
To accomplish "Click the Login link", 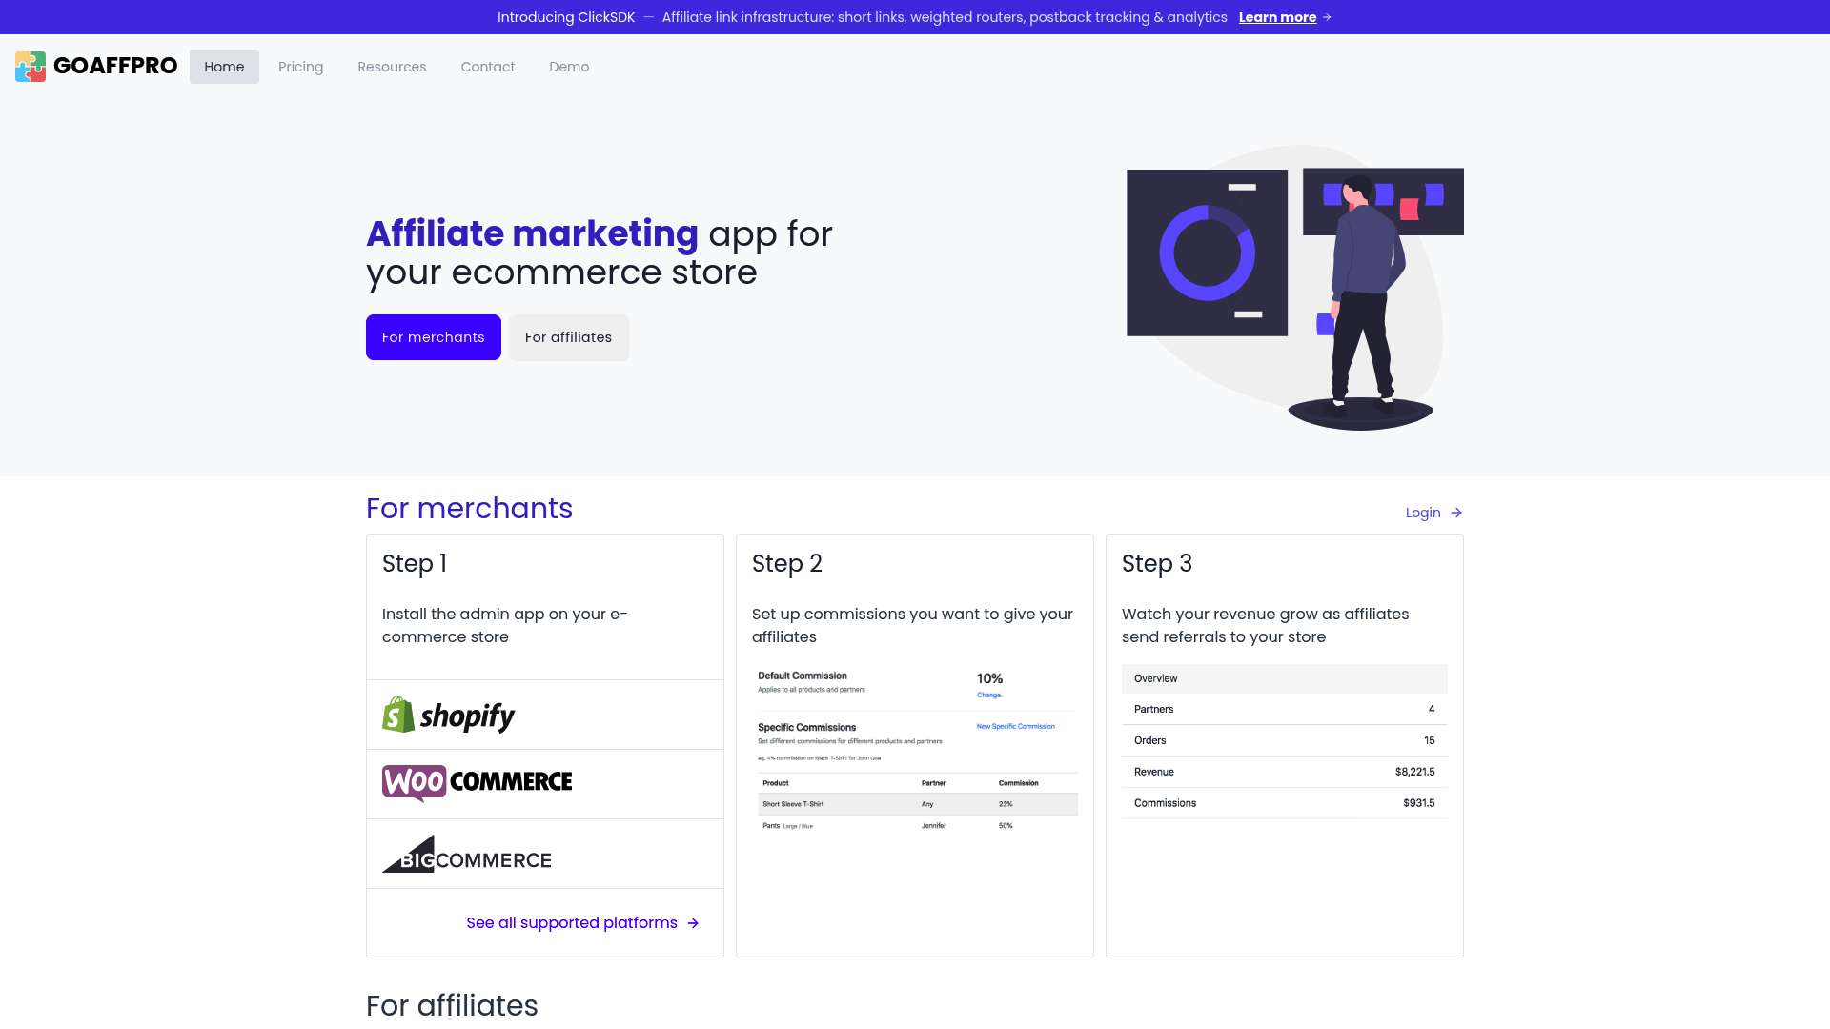I will click(1423, 513).
